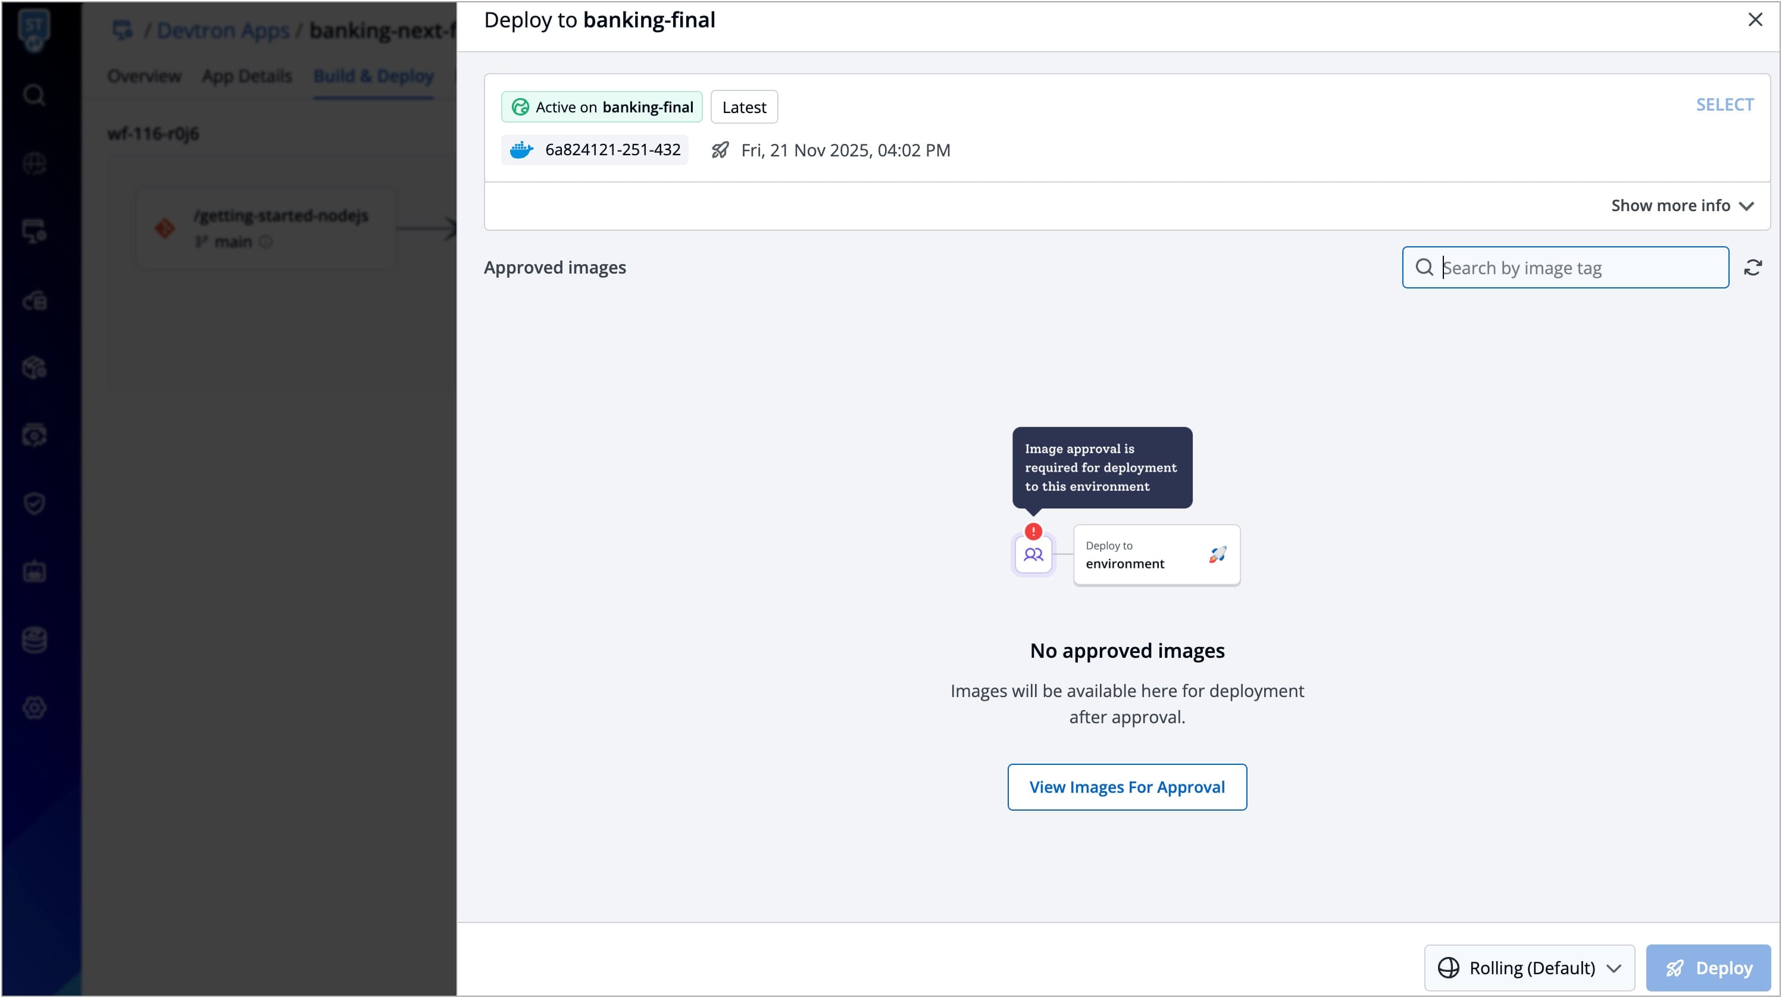Viewport: 1782px width, 998px height.
Task: Click the approval users icon with alert
Action: pos(1033,555)
